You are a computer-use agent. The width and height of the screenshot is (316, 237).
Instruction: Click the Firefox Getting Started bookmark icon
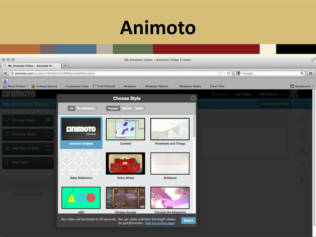[33, 86]
